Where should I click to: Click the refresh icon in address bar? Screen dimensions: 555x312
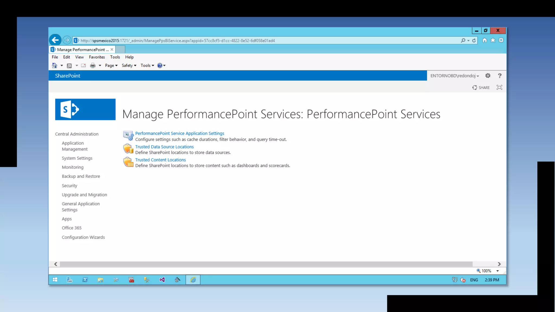tap(474, 40)
